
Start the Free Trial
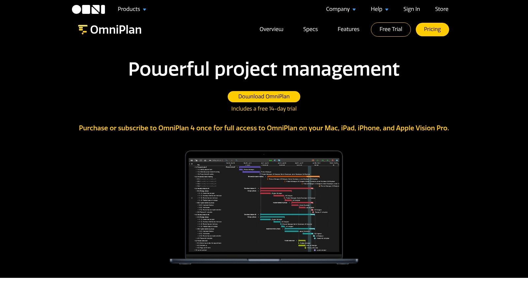391,29
